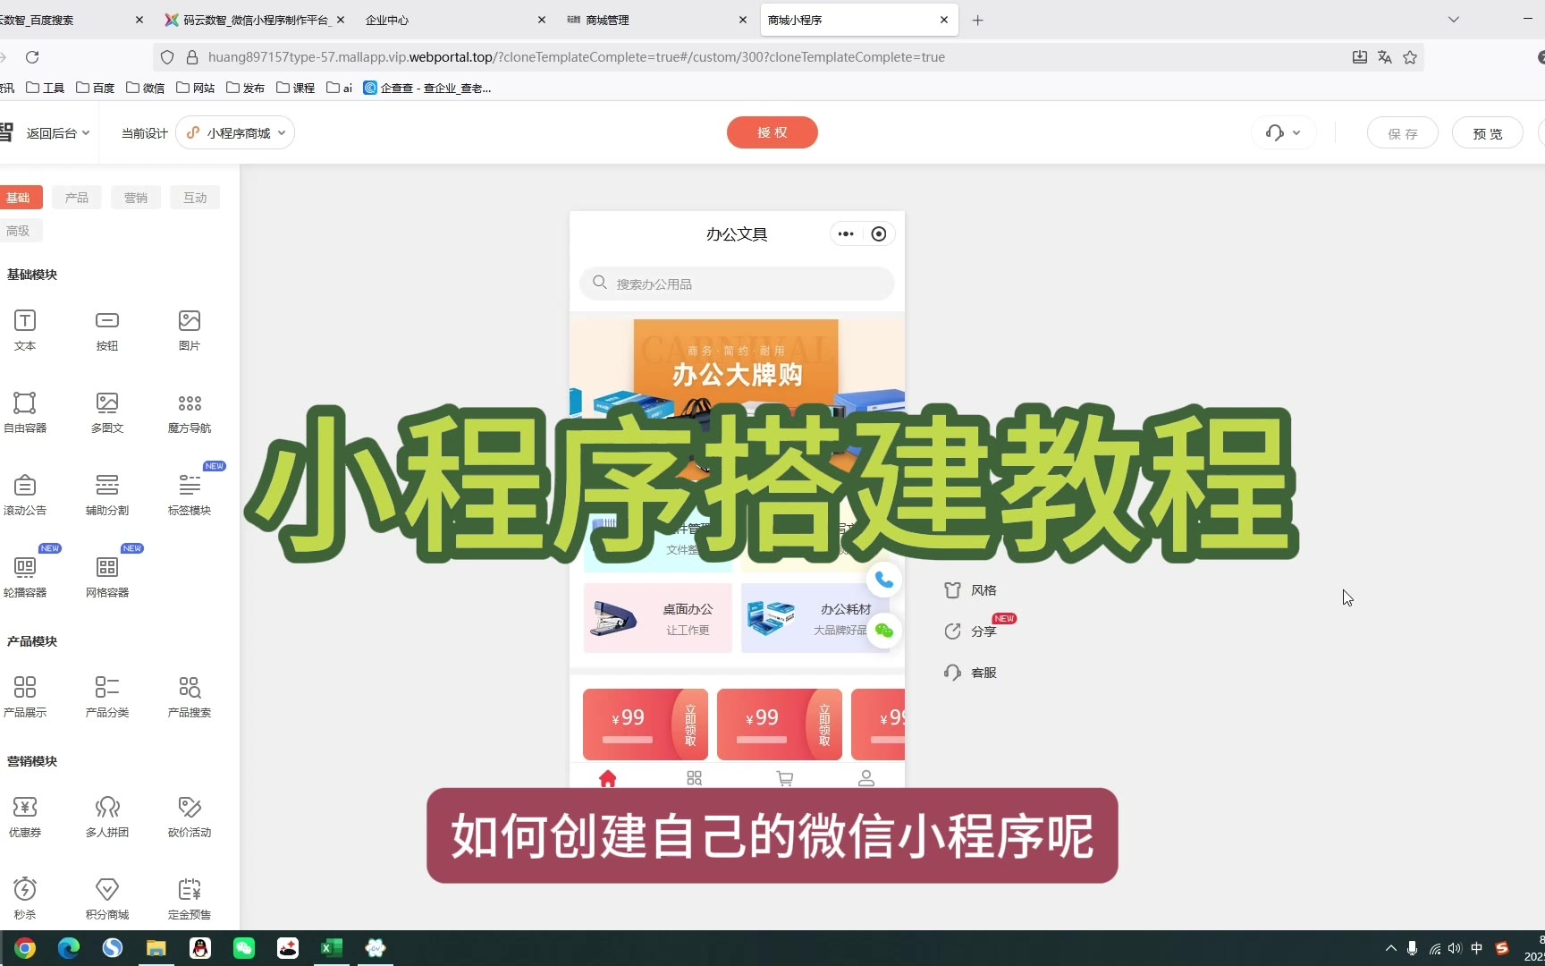The height and width of the screenshot is (966, 1545).
Task: Click the green WeChat floating button
Action: pos(884,631)
